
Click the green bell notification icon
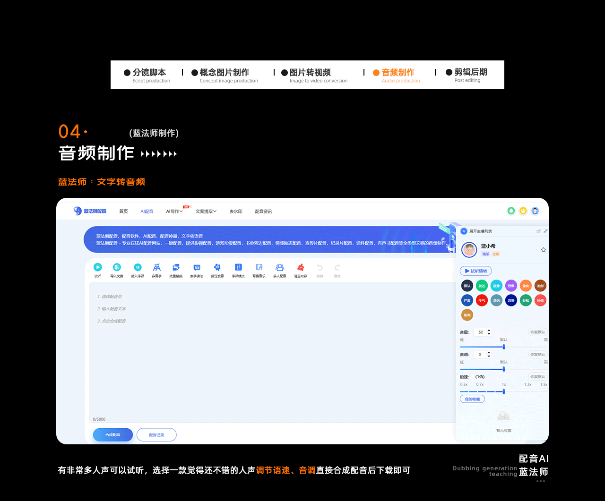(511, 211)
